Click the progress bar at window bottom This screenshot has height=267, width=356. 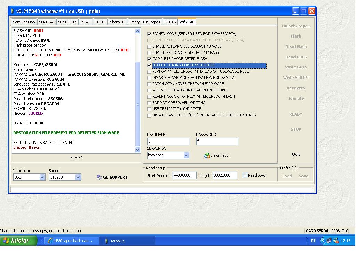pyautogui.click(x=162, y=189)
